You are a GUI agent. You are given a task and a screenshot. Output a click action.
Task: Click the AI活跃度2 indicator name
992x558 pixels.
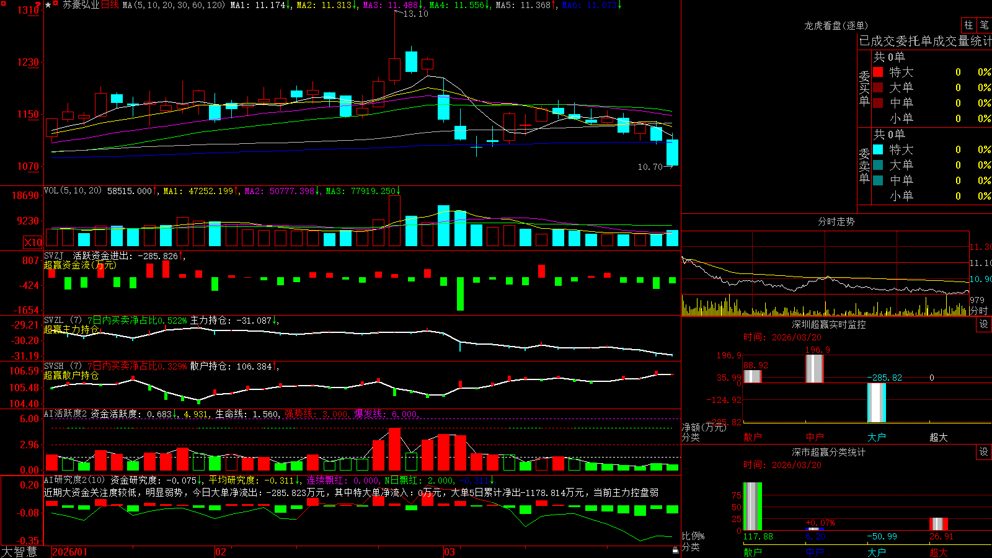click(65, 414)
